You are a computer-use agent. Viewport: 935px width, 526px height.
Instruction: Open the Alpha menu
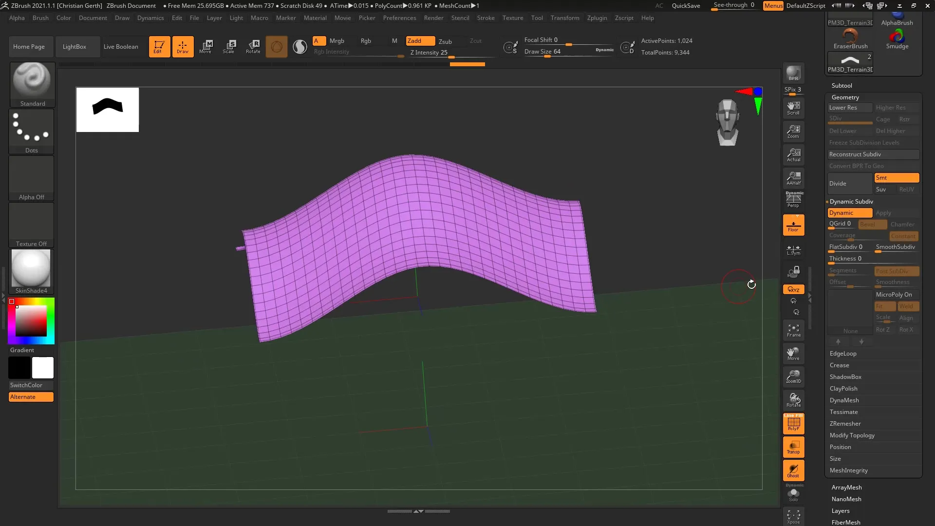pos(17,18)
